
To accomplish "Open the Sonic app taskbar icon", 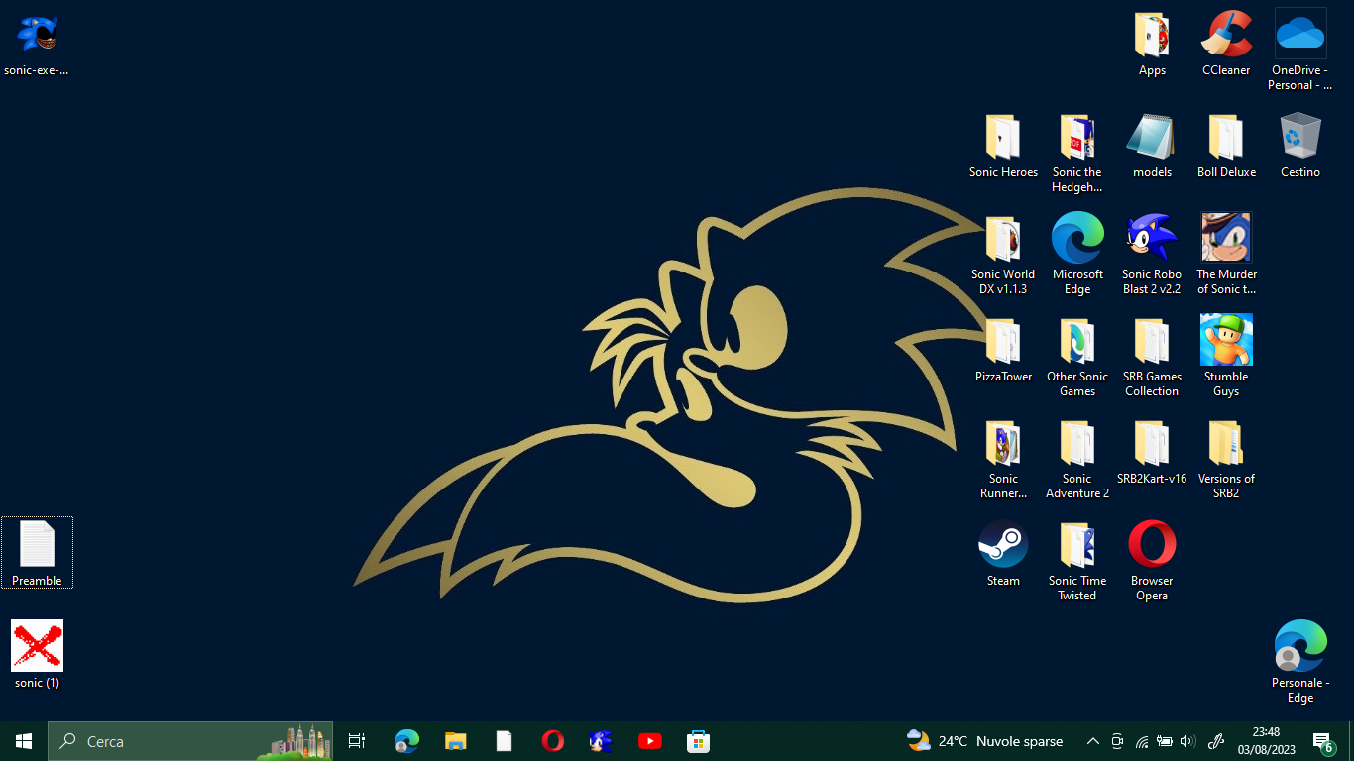I will pos(601,741).
